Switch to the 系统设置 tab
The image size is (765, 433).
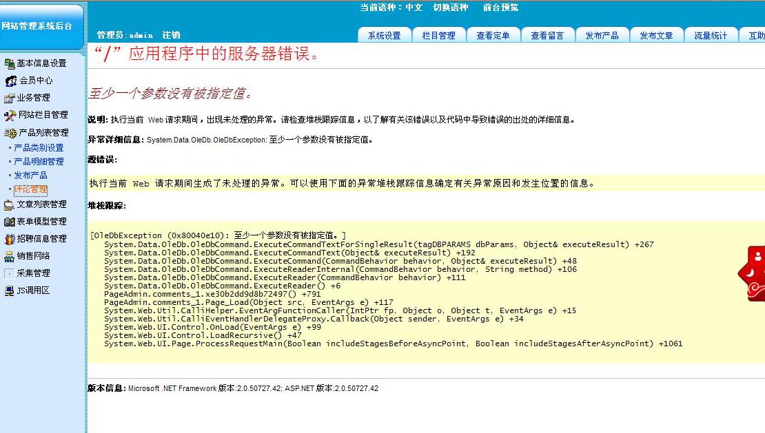pyautogui.click(x=384, y=36)
